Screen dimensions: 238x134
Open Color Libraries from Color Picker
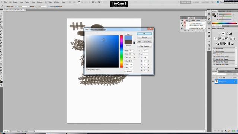[x=144, y=46]
